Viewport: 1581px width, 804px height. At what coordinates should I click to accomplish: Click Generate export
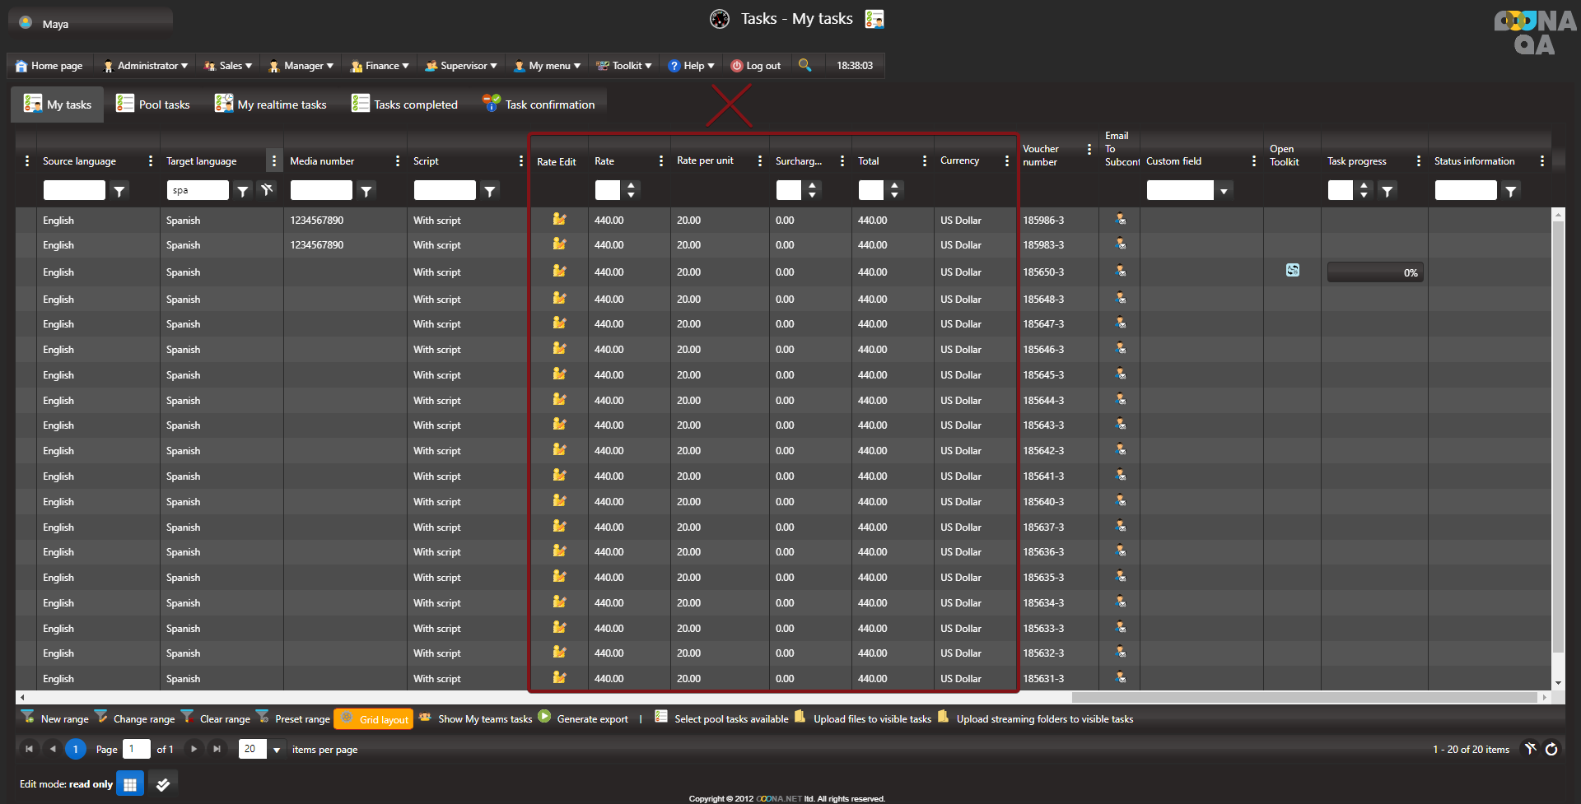[x=584, y=718]
